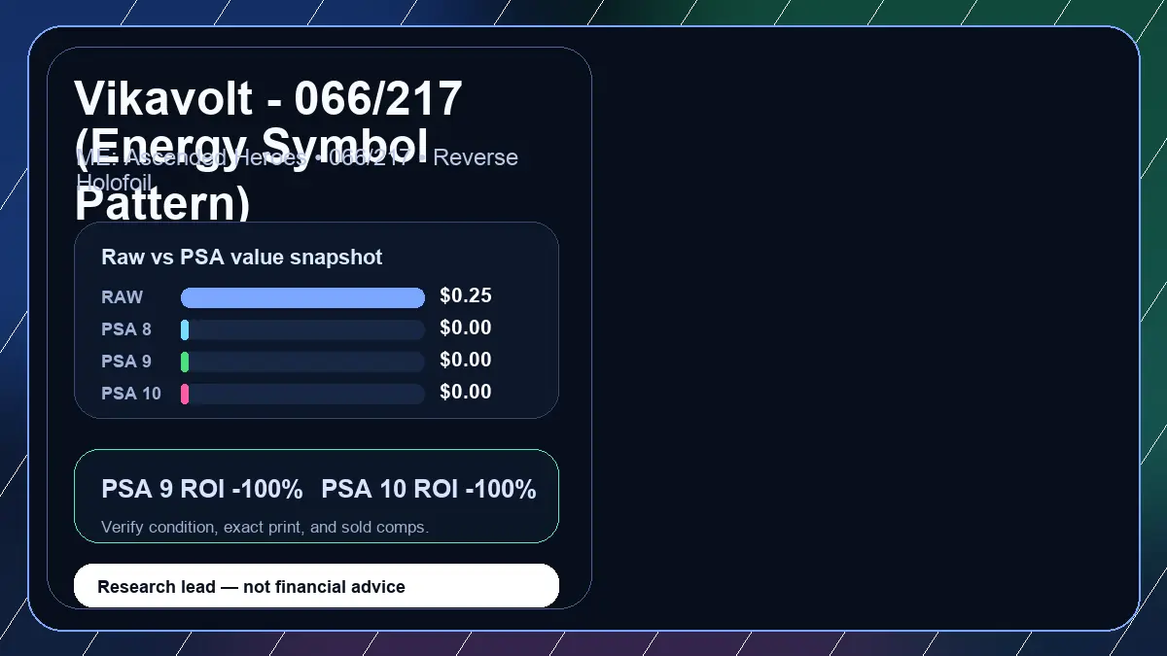Click the PSA 8 row label
Viewport: 1167px width, 656px height.
126,329
